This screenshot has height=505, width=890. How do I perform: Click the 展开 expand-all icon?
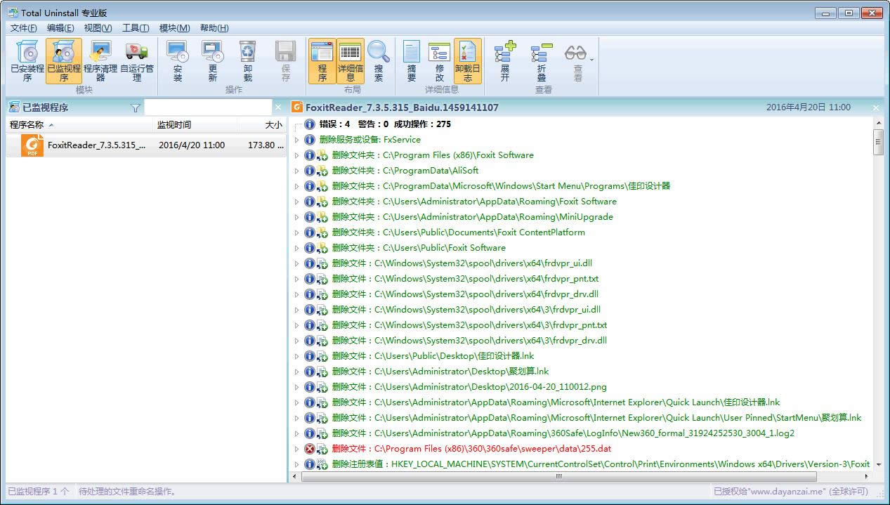click(504, 60)
